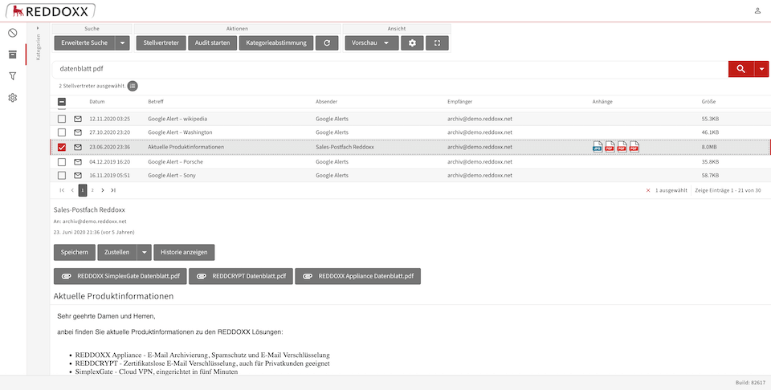
Task: Open the filter funnel sidebar icon
Action: point(13,76)
